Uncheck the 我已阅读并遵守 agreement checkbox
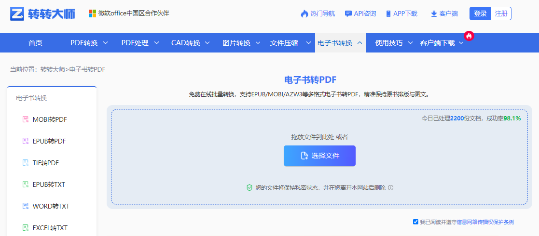The image size is (539, 236). click(415, 222)
